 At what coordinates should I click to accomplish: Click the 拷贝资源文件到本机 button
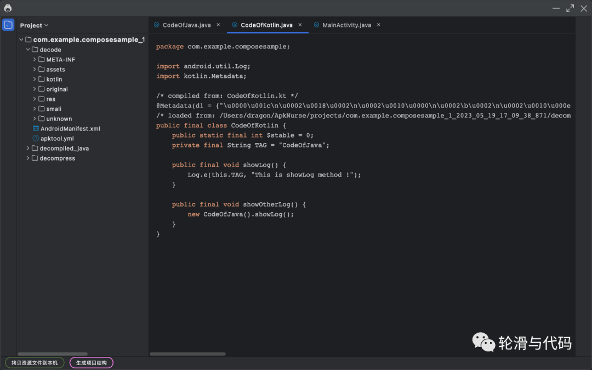[x=35, y=362]
